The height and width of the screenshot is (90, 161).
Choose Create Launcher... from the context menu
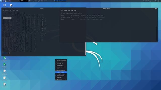tap(61, 62)
